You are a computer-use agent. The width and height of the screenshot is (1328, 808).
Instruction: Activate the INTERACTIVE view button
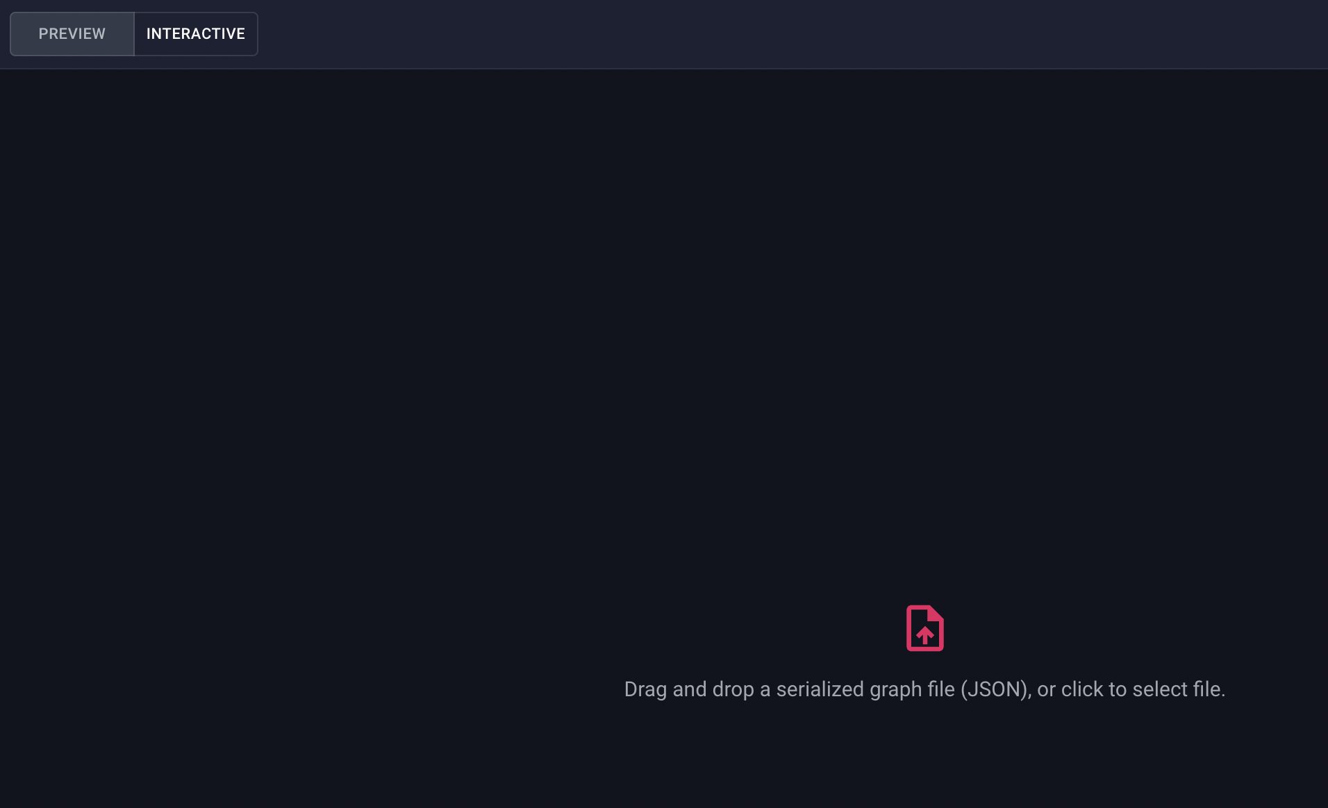(196, 33)
